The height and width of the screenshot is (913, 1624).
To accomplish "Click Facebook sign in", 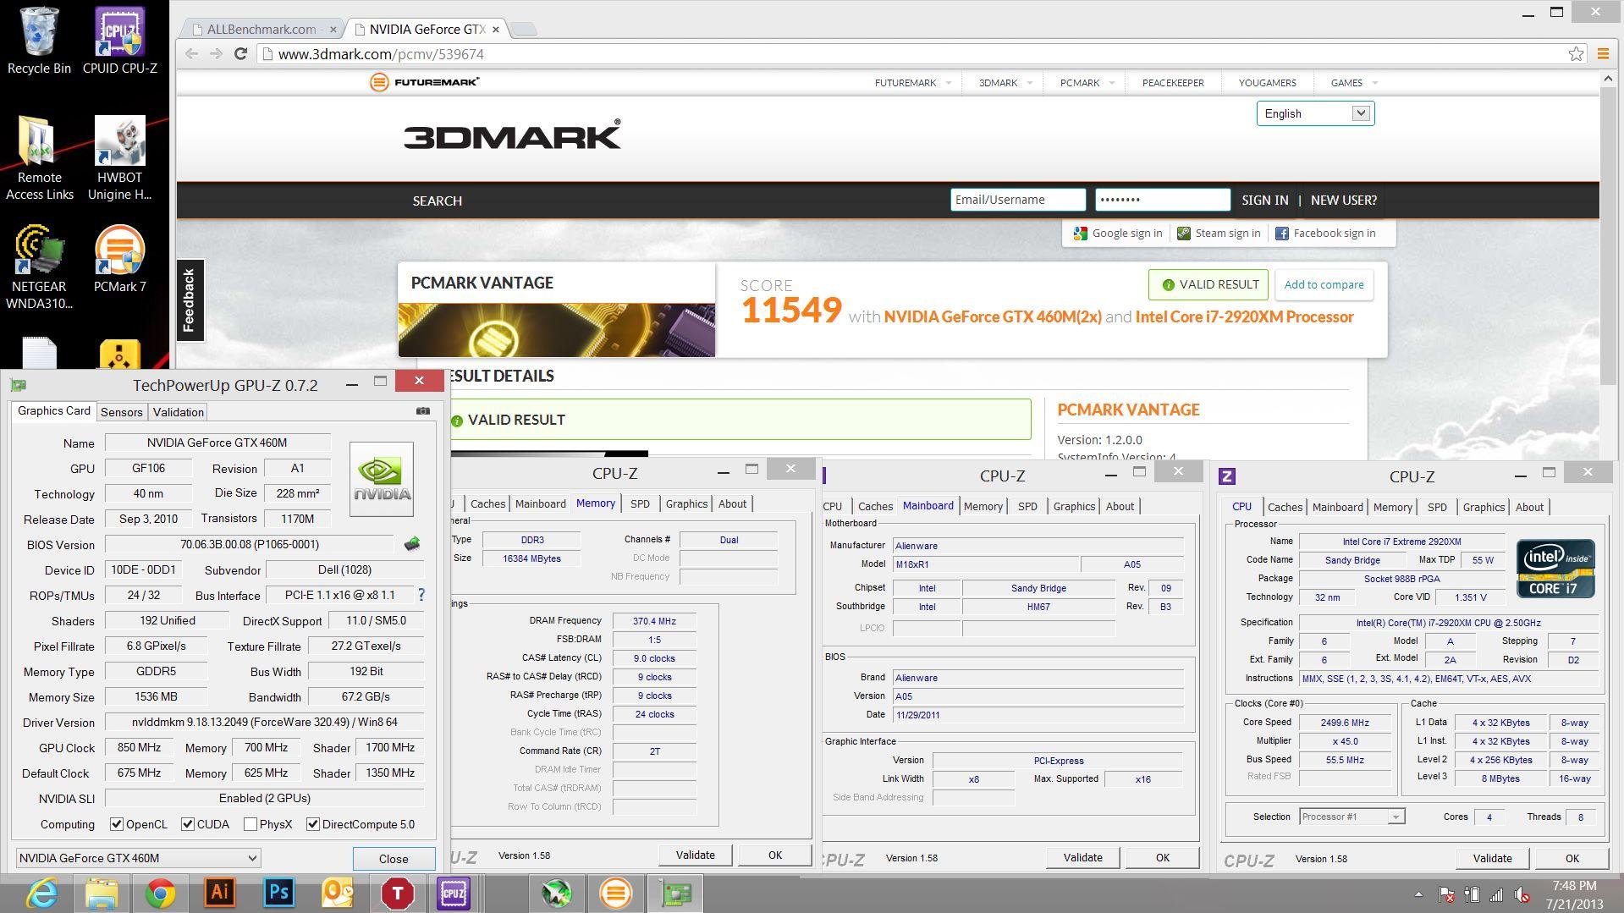I will pos(1325,233).
